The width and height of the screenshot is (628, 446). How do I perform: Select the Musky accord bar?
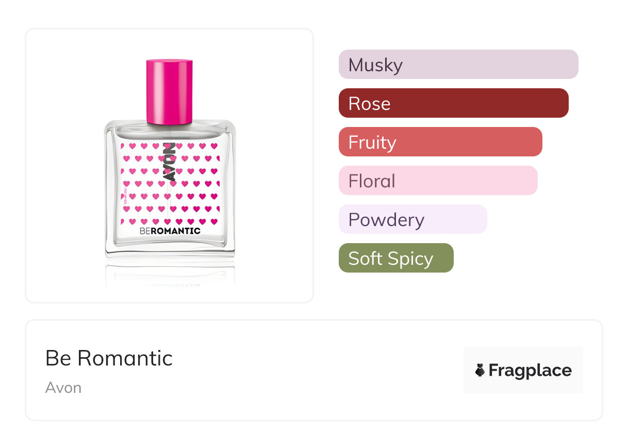click(458, 65)
